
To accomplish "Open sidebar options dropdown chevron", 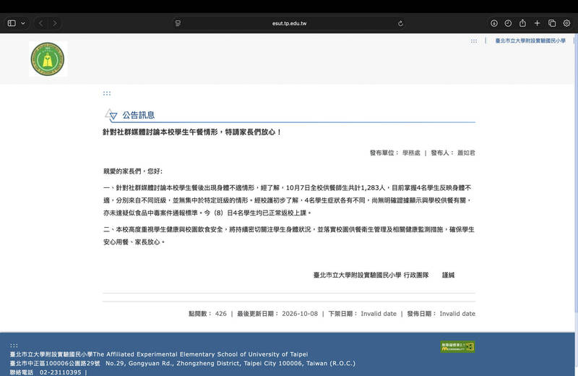I will pyautogui.click(x=23, y=23).
